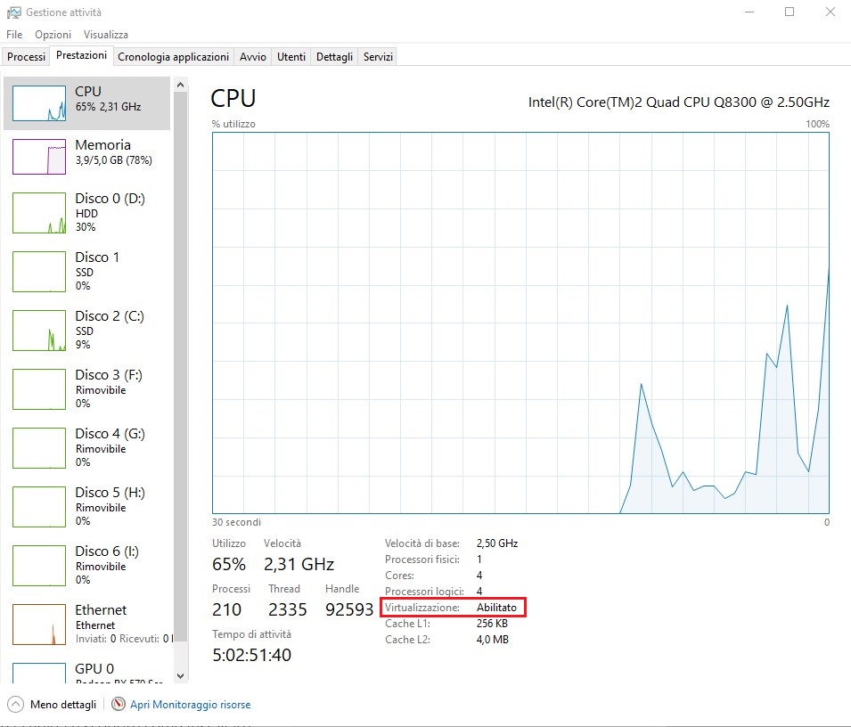Image resolution: width=851 pixels, height=727 pixels.
Task: Switch to Cronologia applicazioni tab
Action: [x=174, y=56]
